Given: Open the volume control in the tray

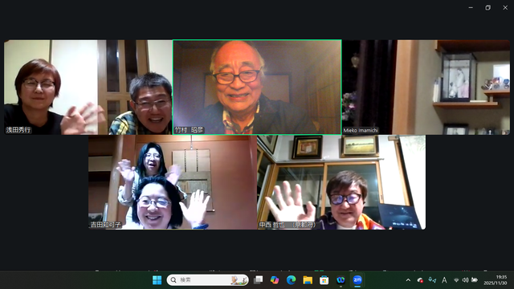Looking at the screenshot, I should 465,280.
